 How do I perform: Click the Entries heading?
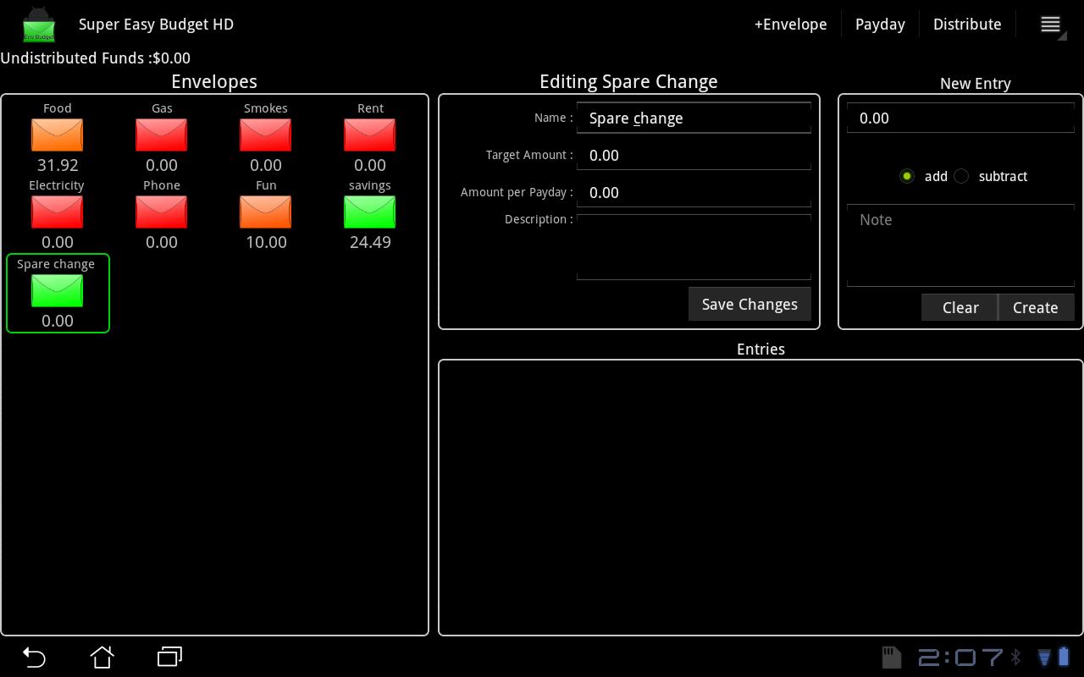coord(760,349)
